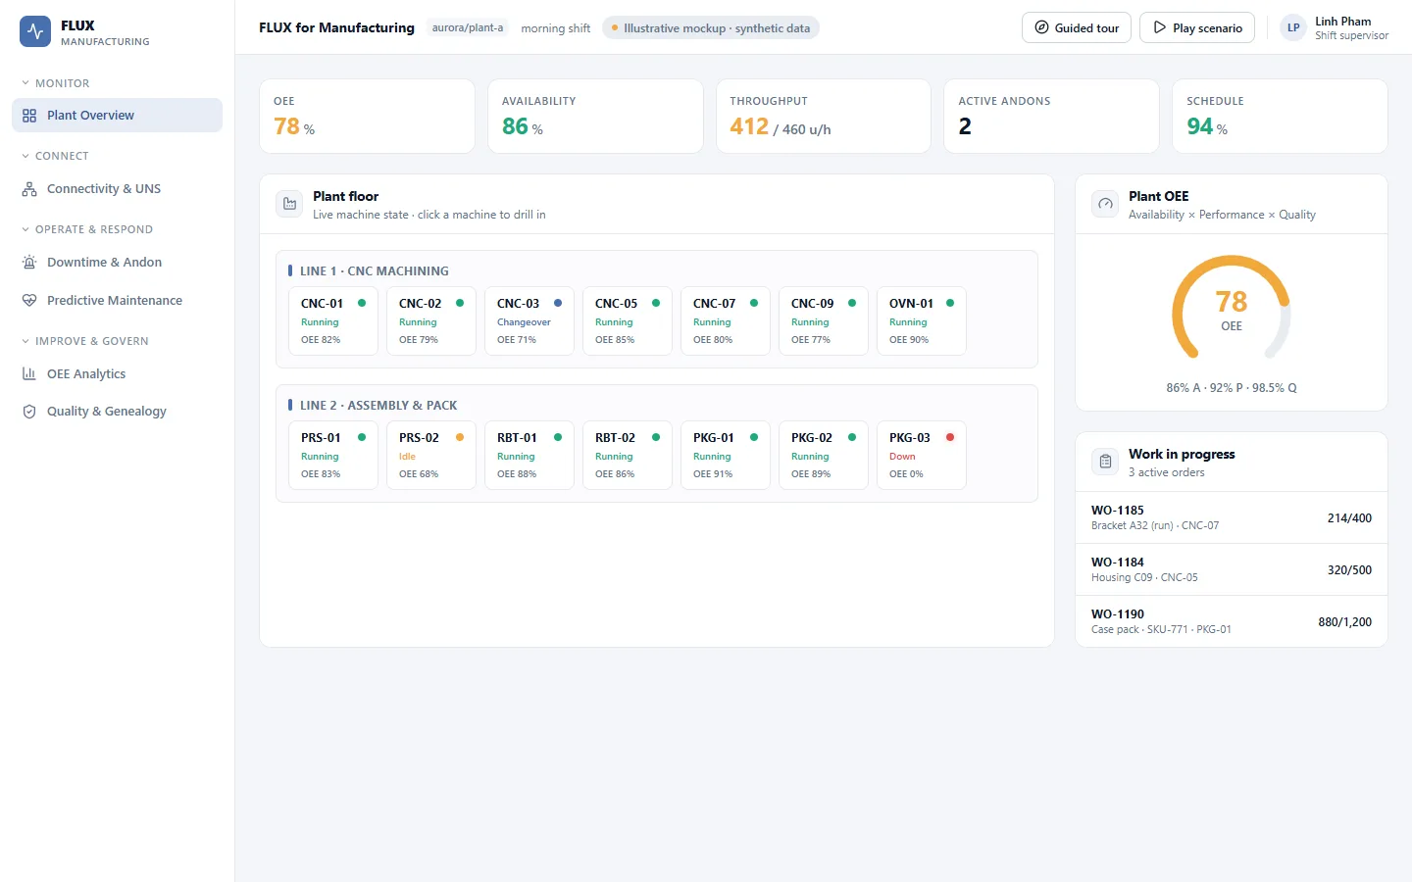Click the Availability 86% KPI card
The width and height of the screenshot is (1412, 882).
[x=595, y=116]
